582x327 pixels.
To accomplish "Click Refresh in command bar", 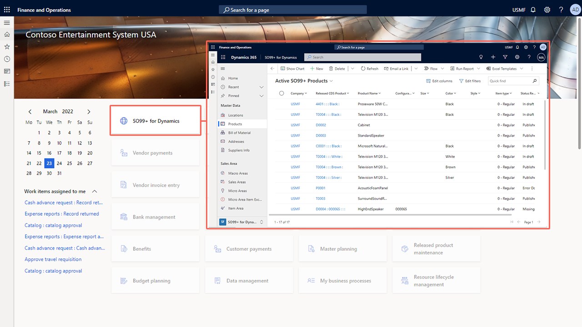I will click(369, 69).
